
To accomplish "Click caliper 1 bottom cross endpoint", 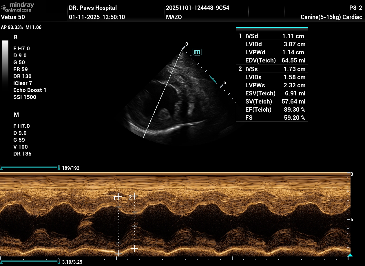I will (x=118, y=253).
